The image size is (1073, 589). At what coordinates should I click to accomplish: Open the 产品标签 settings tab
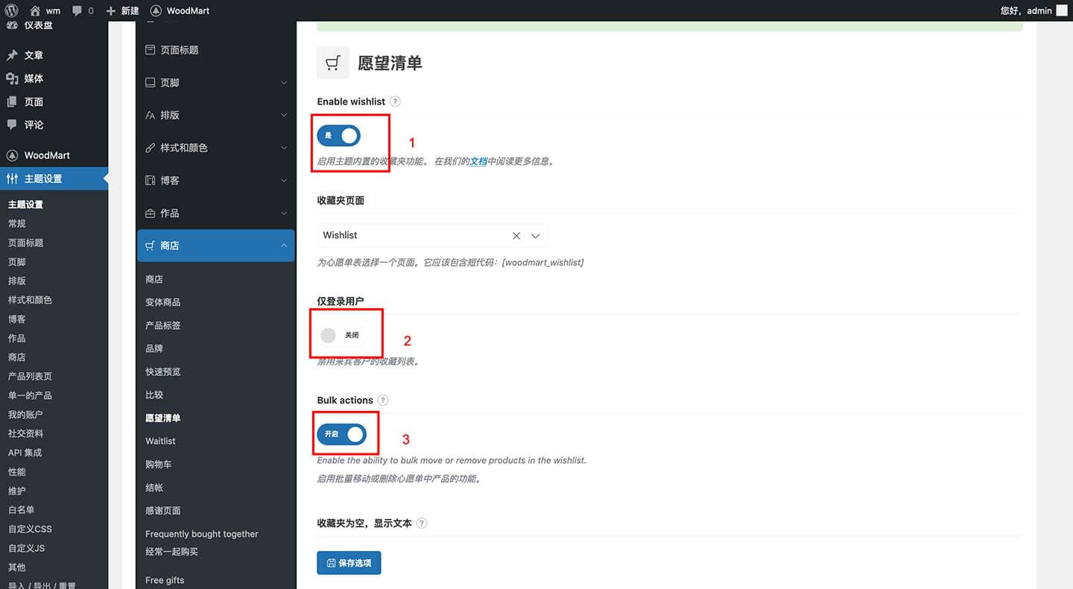click(x=163, y=325)
